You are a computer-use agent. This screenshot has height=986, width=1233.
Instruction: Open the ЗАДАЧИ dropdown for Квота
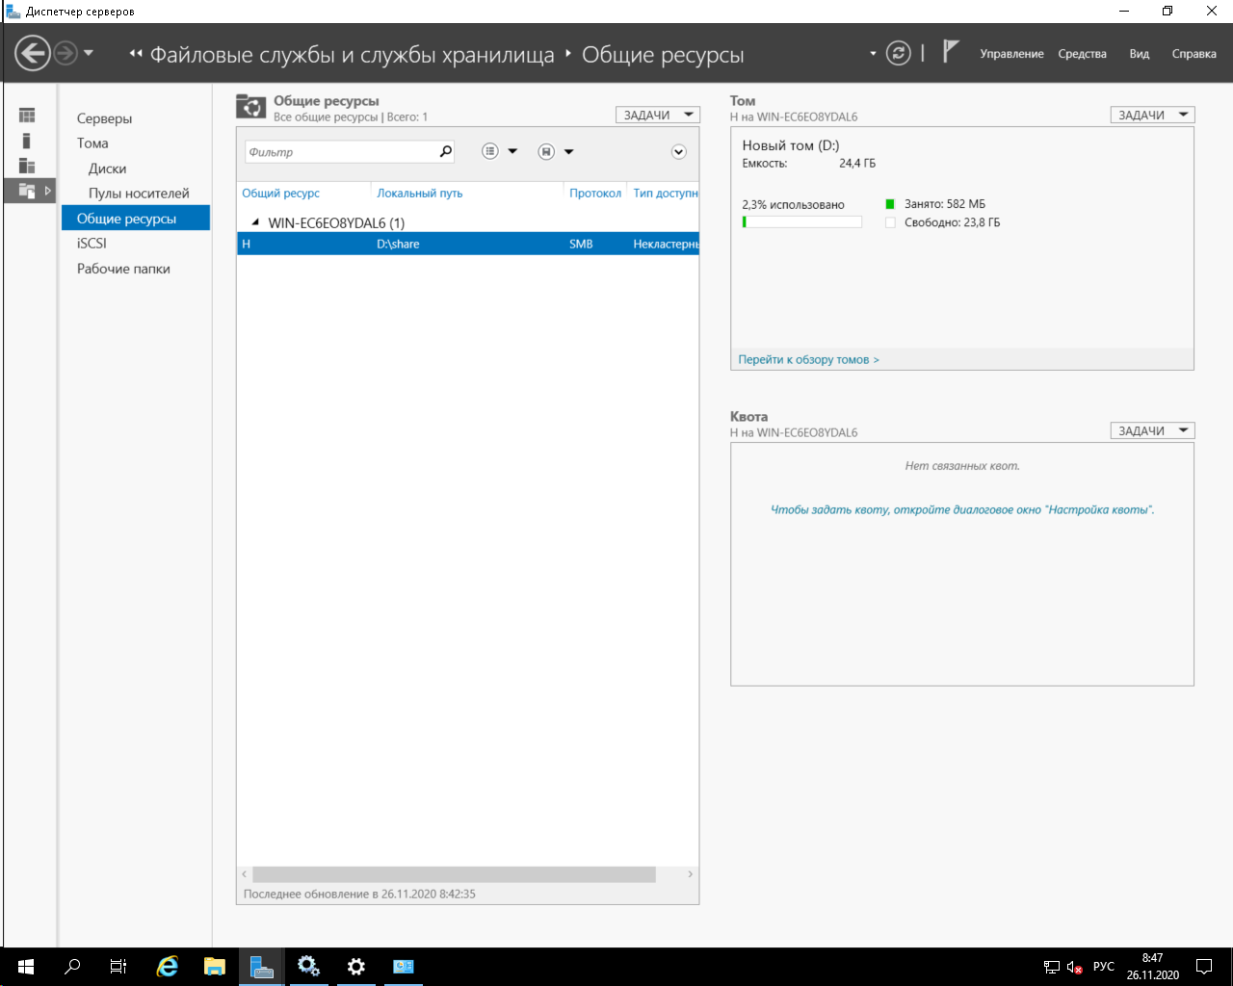(1152, 430)
